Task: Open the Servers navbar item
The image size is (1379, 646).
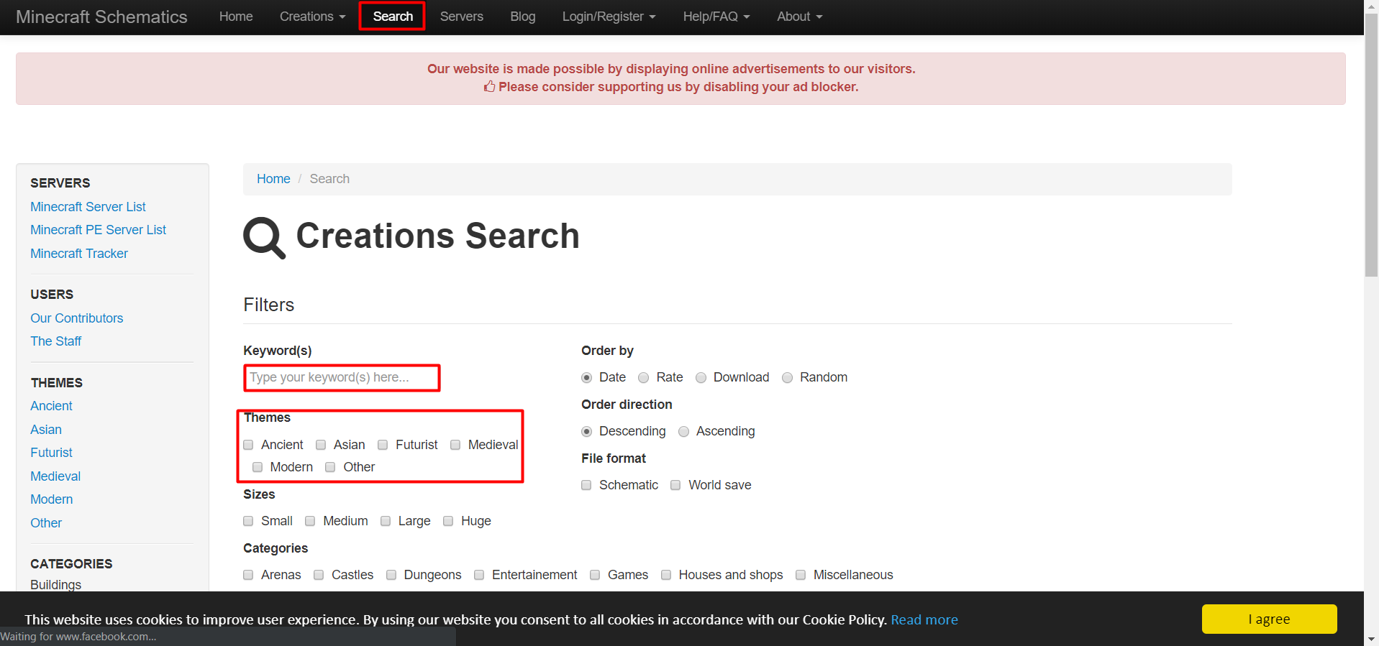Action: tap(461, 17)
